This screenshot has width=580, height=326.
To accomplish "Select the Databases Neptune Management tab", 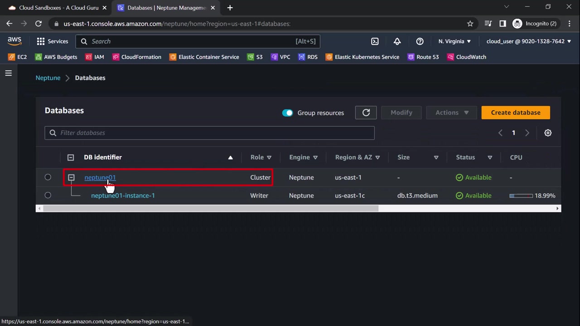I will [166, 8].
